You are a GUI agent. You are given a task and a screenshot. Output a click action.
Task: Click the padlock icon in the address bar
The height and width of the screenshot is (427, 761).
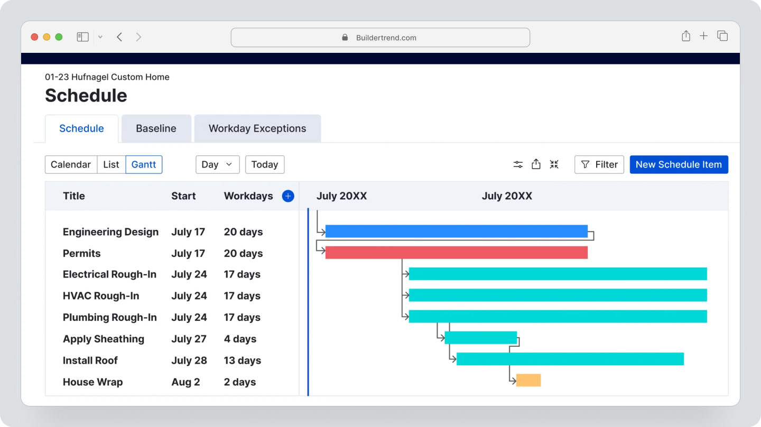[345, 37]
